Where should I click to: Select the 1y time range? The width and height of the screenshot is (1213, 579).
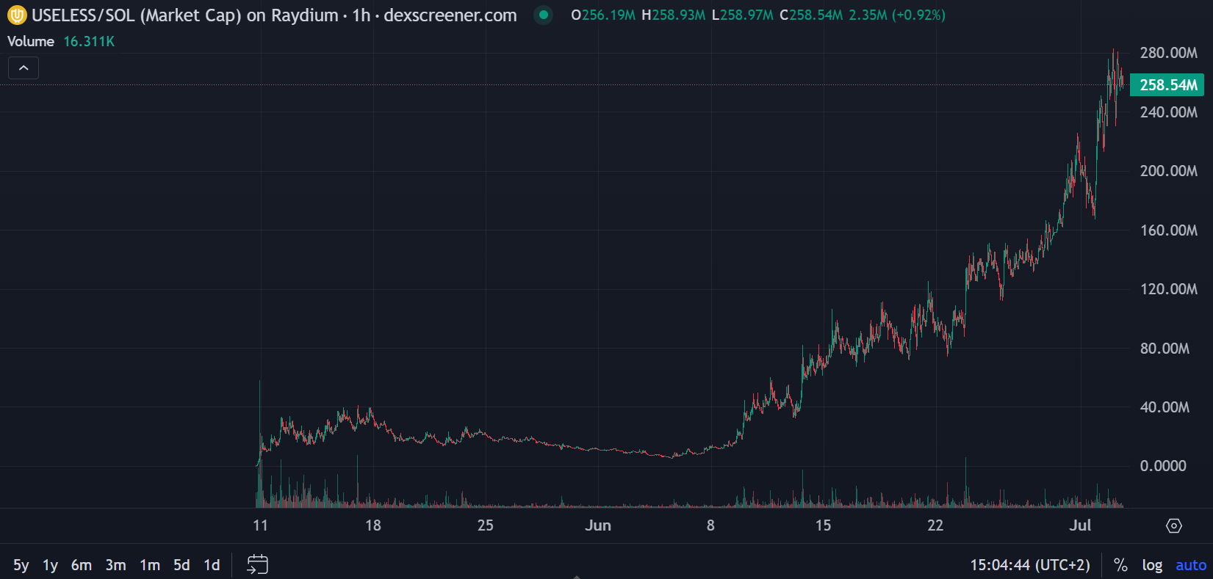pyautogui.click(x=50, y=565)
